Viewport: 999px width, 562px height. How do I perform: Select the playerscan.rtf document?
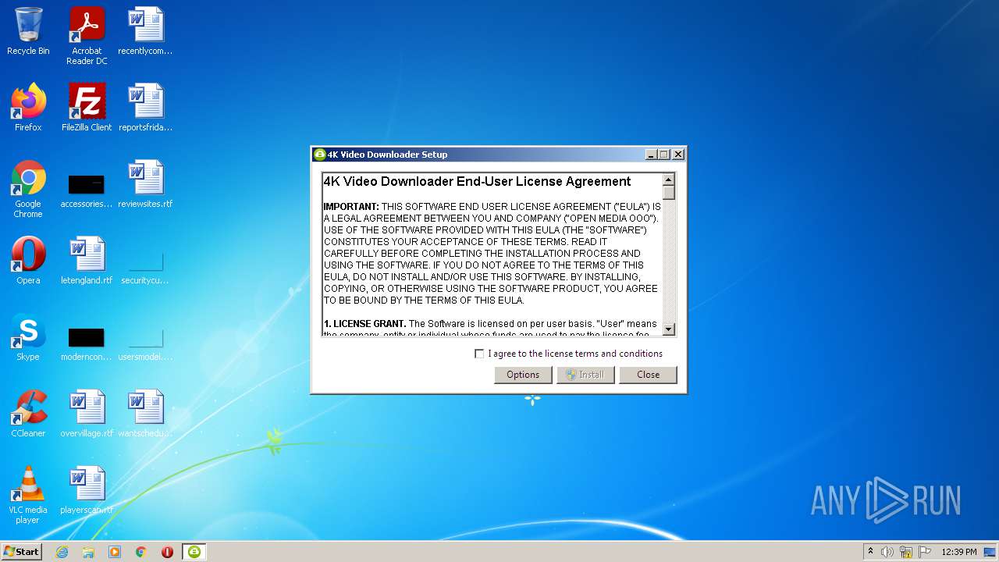point(87,490)
